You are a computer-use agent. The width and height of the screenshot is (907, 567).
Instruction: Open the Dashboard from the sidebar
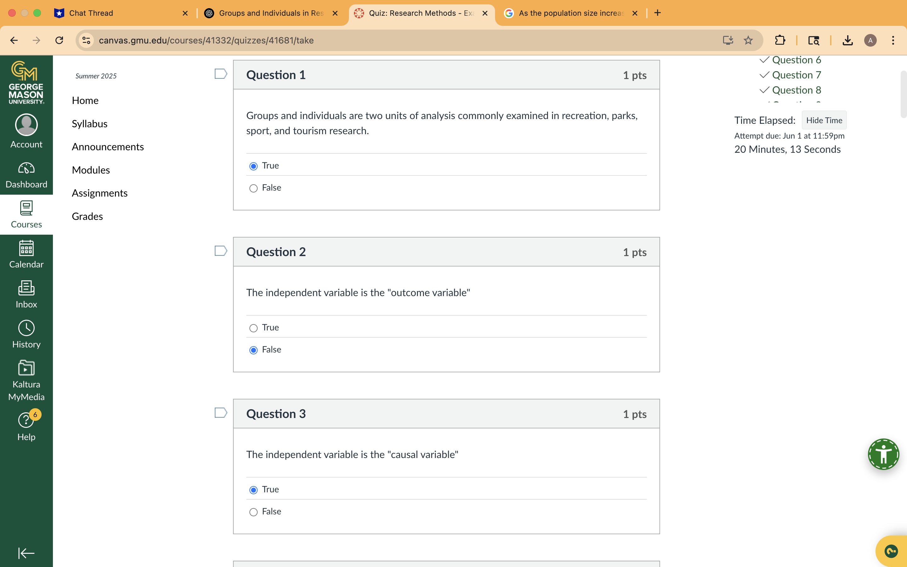(x=26, y=175)
